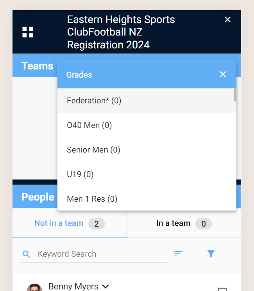The image size is (254, 291).
Task: Close the Grades dropdown panel
Action: (223, 75)
